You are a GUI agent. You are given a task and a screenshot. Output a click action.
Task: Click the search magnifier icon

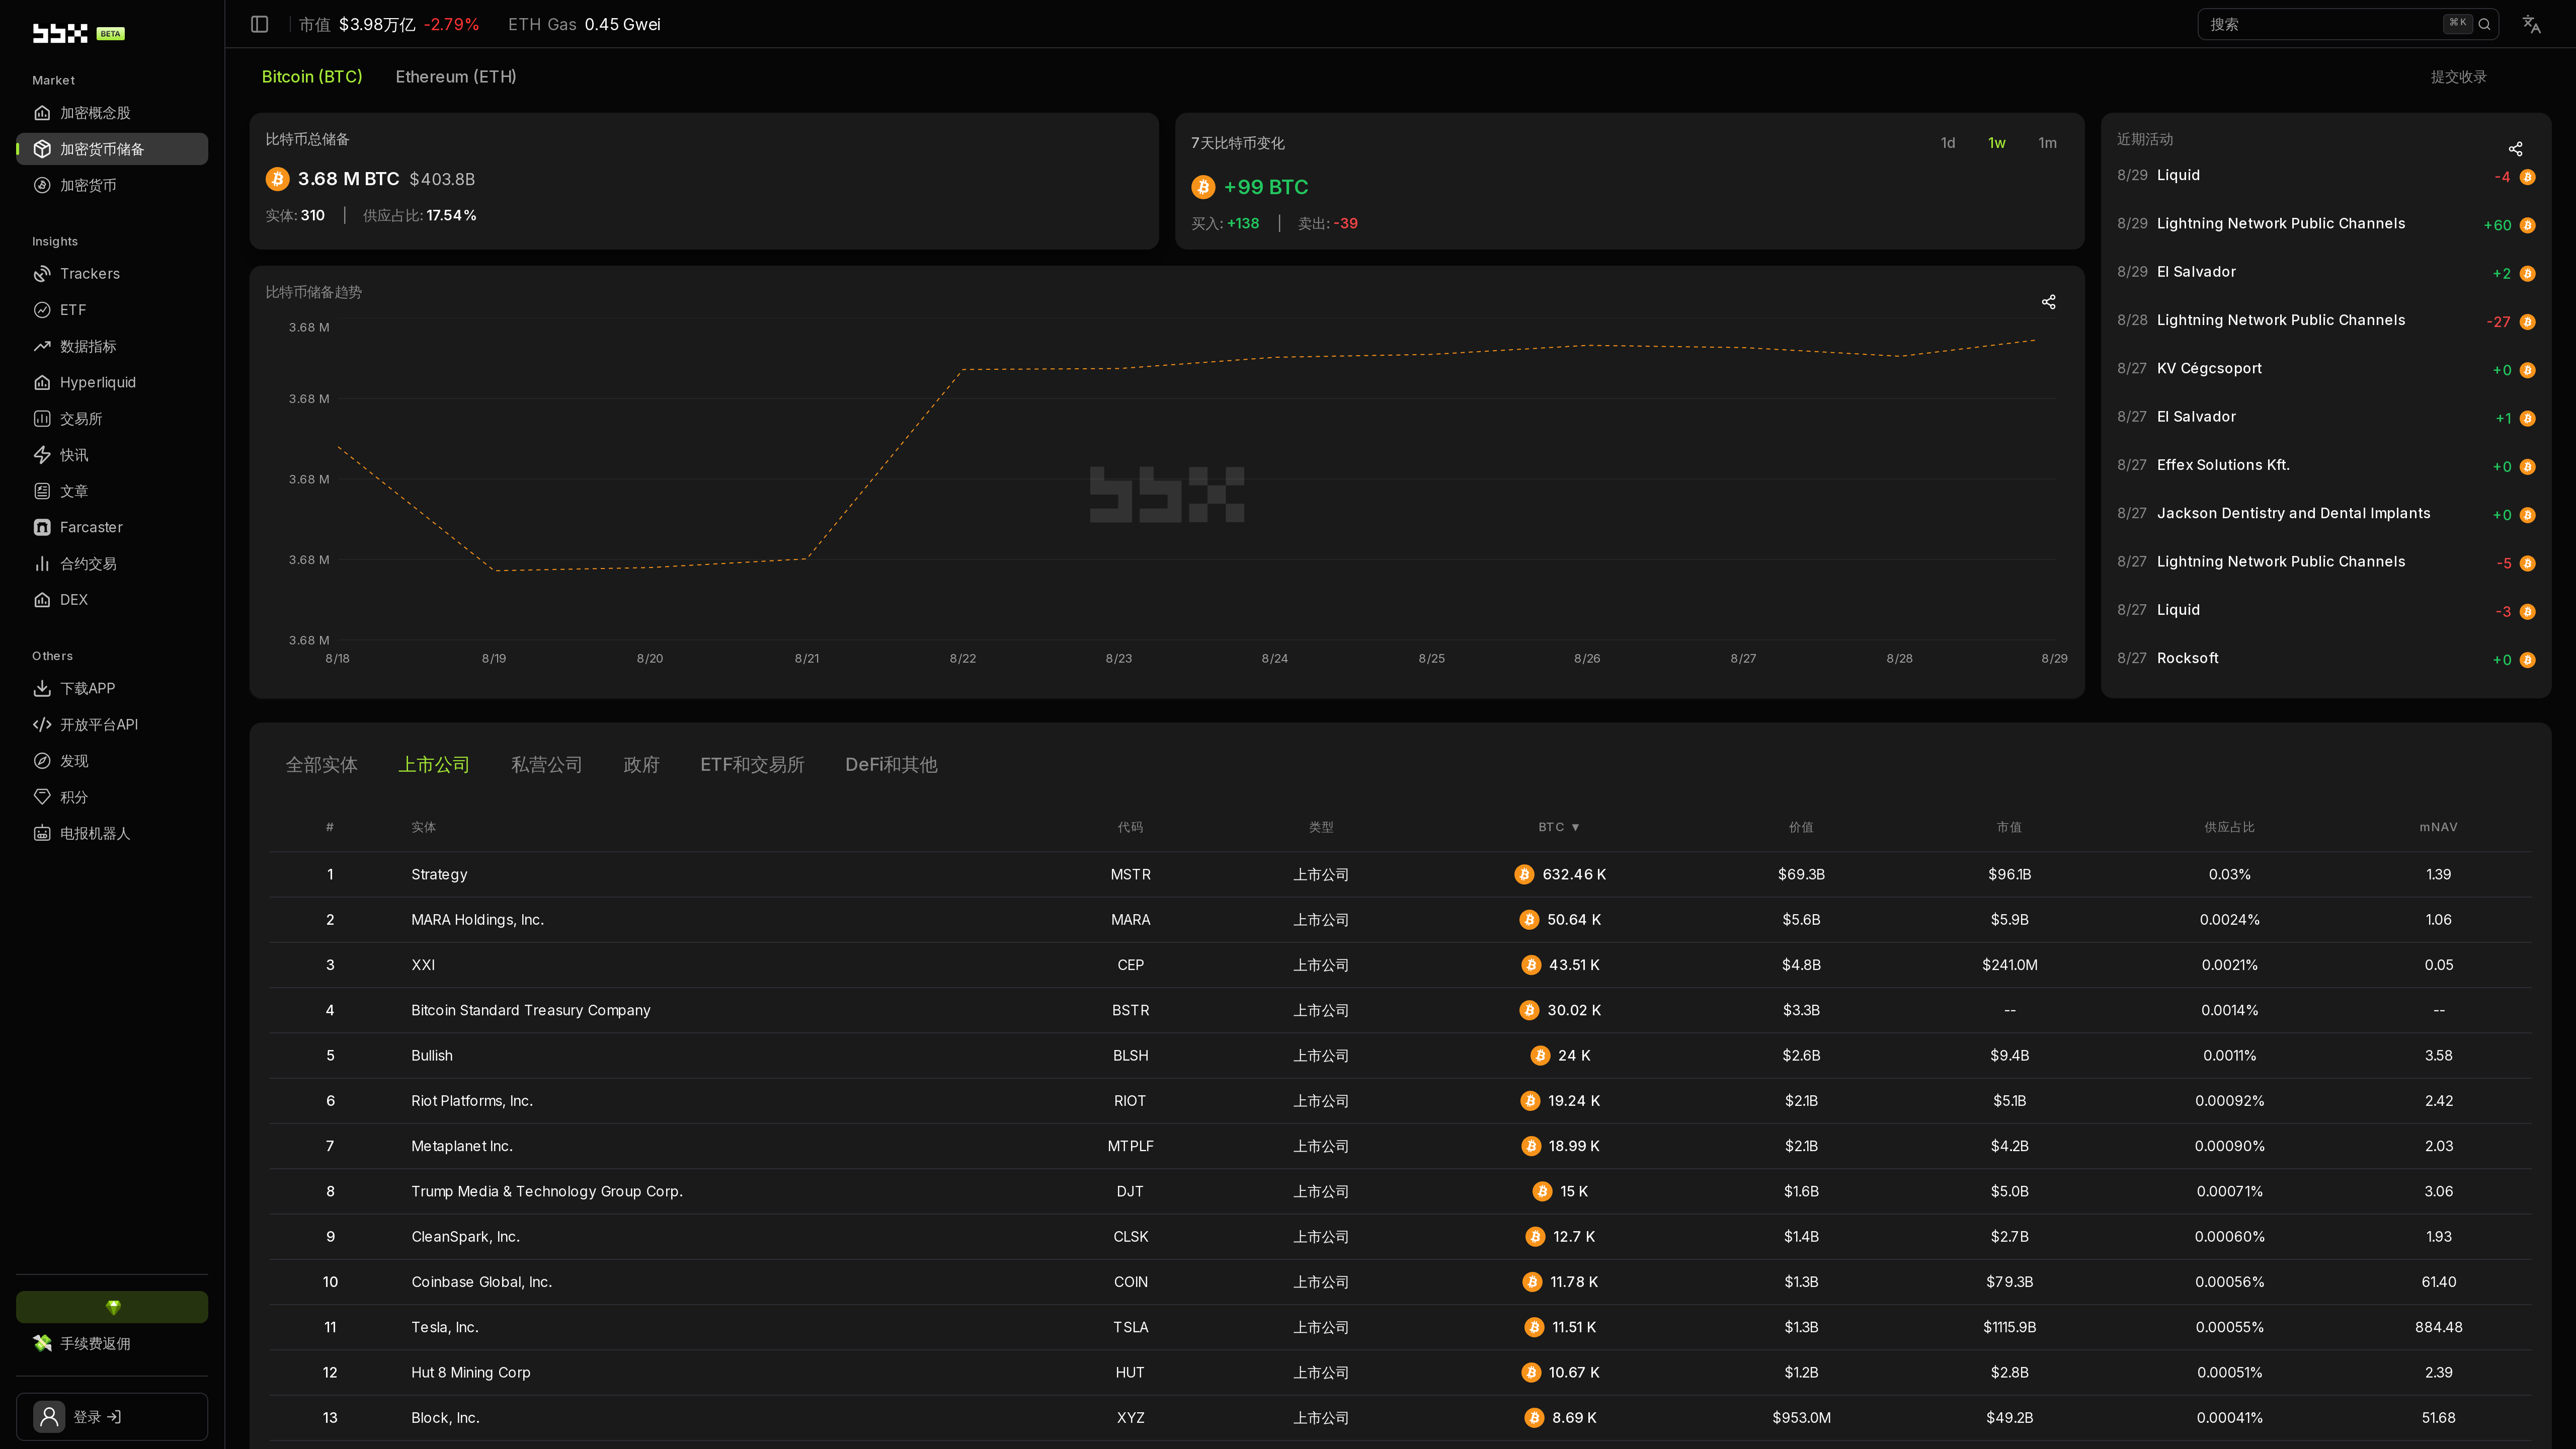coord(2484,24)
